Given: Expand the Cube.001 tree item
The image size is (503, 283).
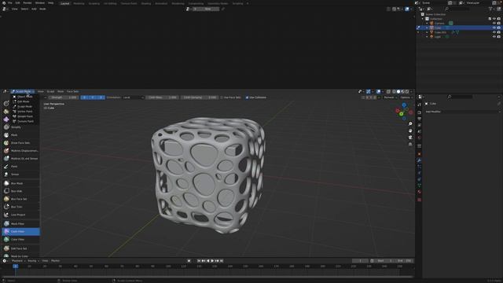Looking at the screenshot, I should click(427, 32).
